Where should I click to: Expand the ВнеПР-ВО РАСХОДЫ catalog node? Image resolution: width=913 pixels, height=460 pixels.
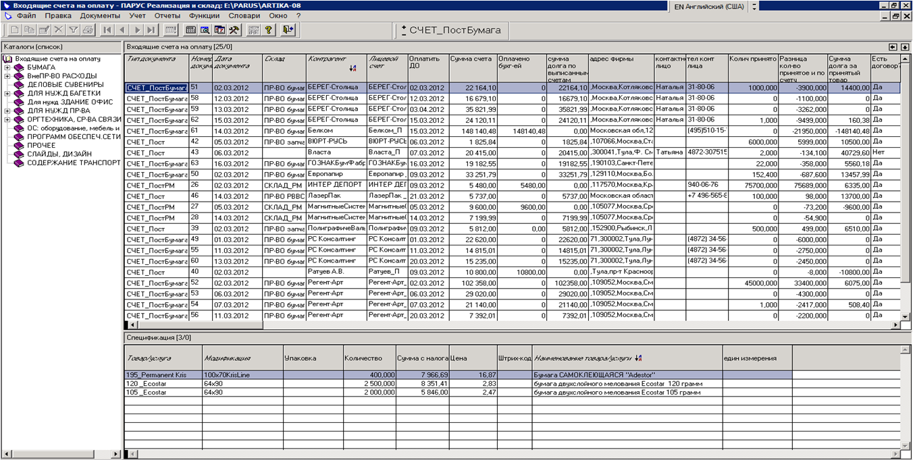7,76
